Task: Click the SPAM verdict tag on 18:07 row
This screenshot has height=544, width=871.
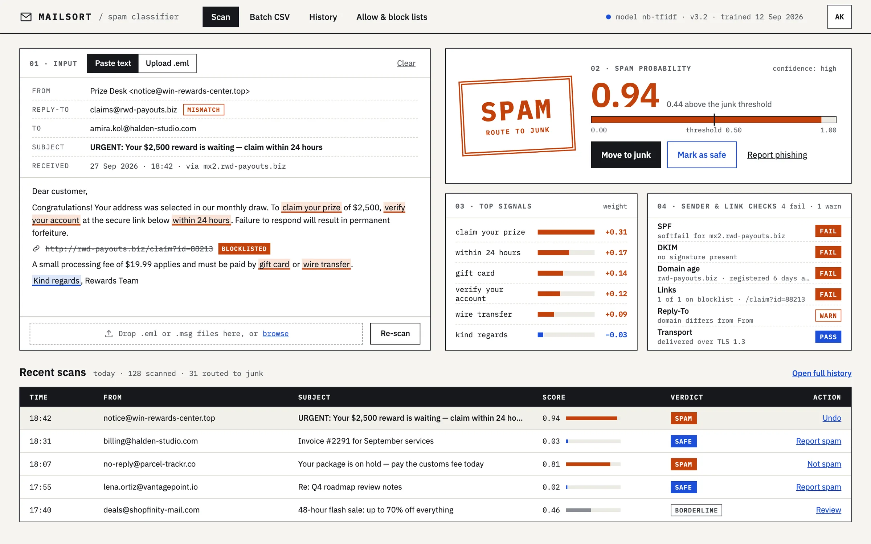Action: tap(683, 464)
